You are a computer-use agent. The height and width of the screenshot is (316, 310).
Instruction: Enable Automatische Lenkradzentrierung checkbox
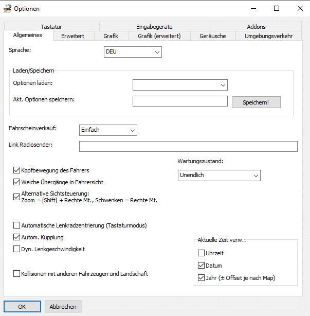pyautogui.click(x=17, y=225)
